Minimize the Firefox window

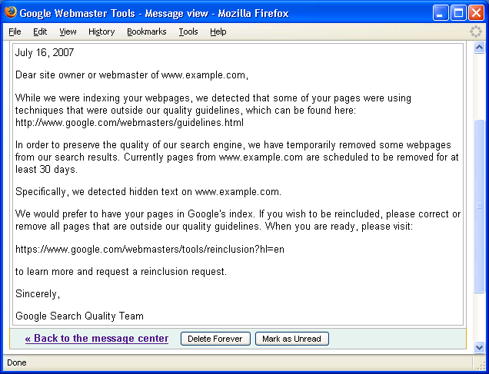[x=441, y=13]
